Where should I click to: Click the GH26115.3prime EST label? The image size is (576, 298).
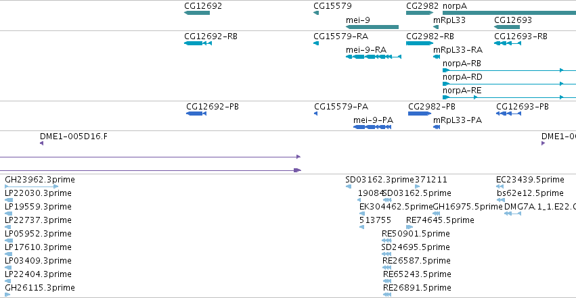coord(40,288)
